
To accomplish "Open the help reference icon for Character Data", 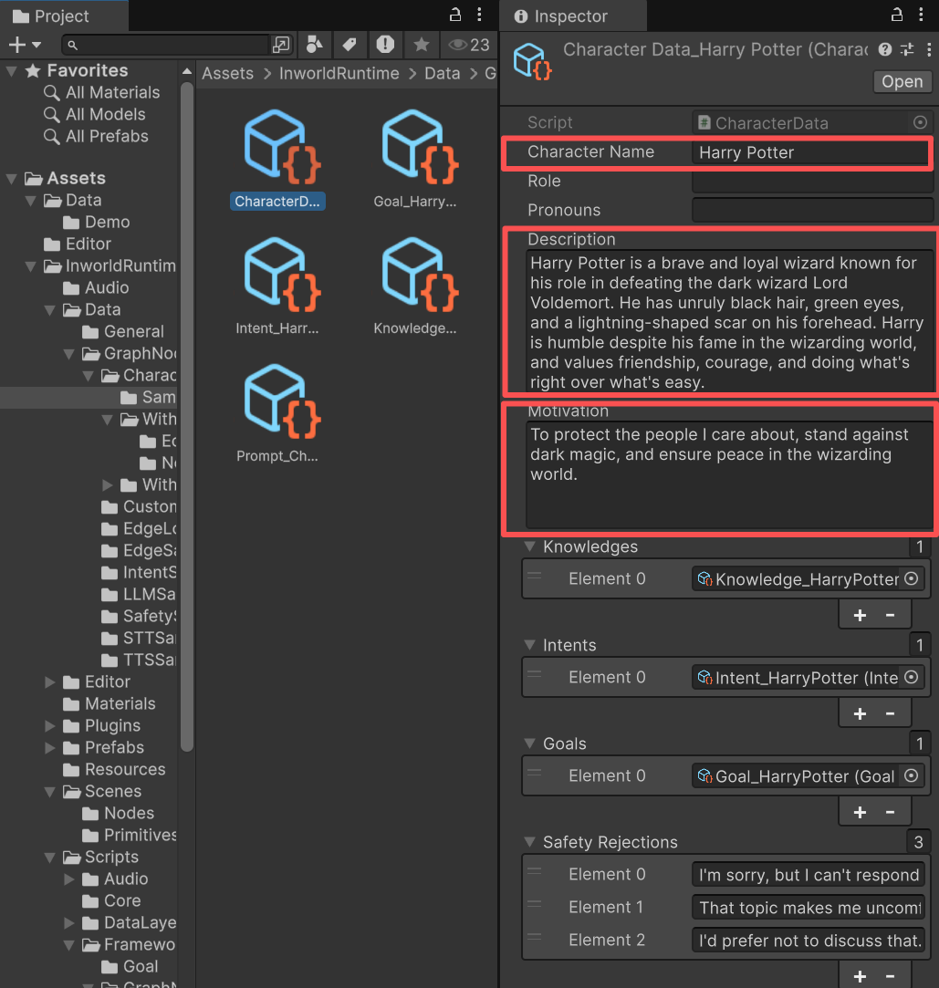I will click(x=885, y=50).
